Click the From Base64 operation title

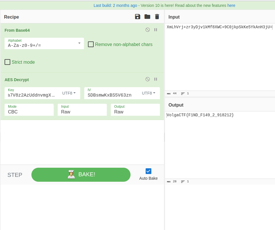click(17, 30)
